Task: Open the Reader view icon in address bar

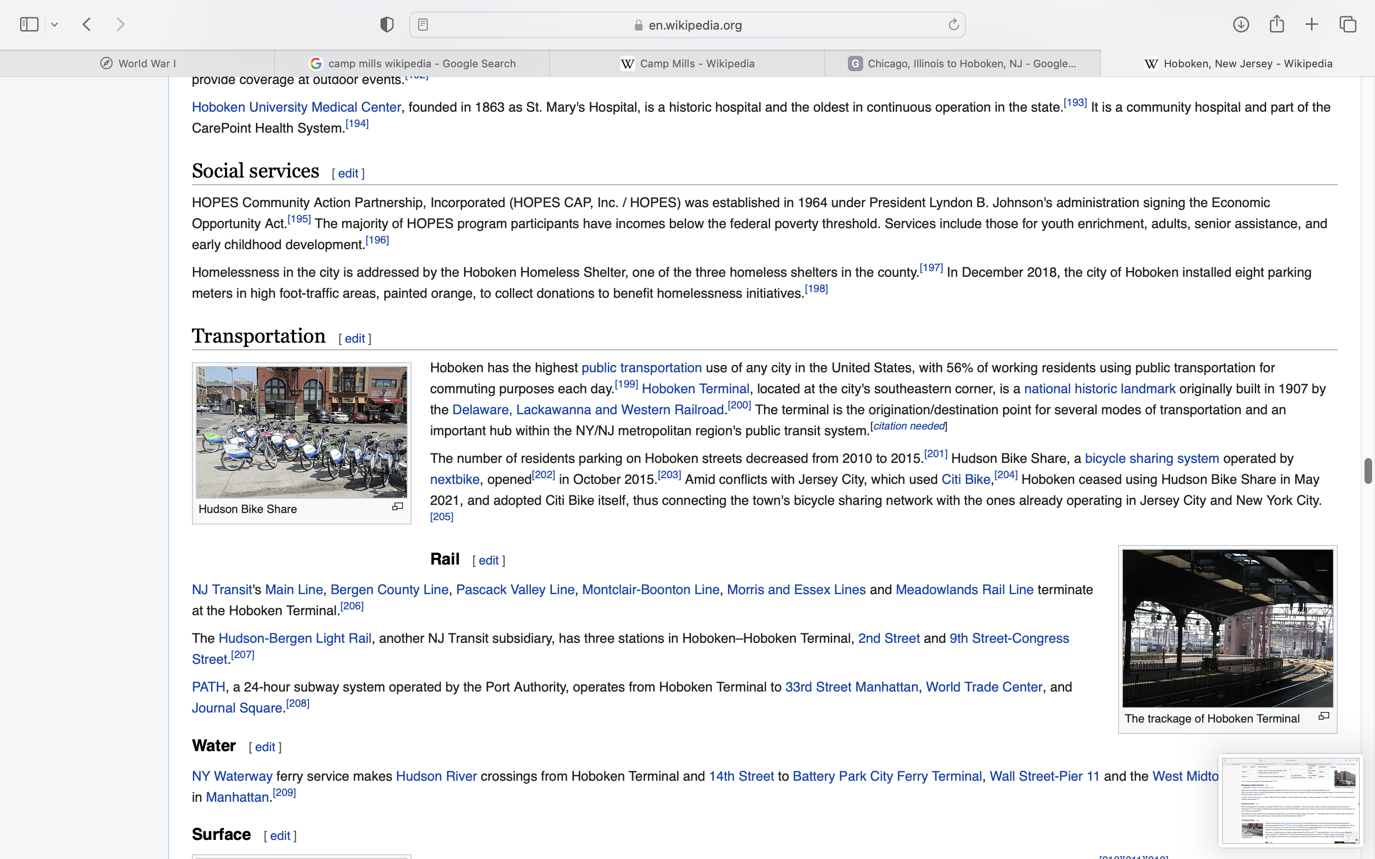Action: pos(423,24)
